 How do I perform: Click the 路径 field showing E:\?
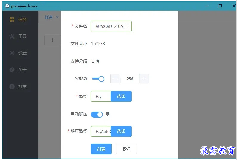(x=101, y=96)
